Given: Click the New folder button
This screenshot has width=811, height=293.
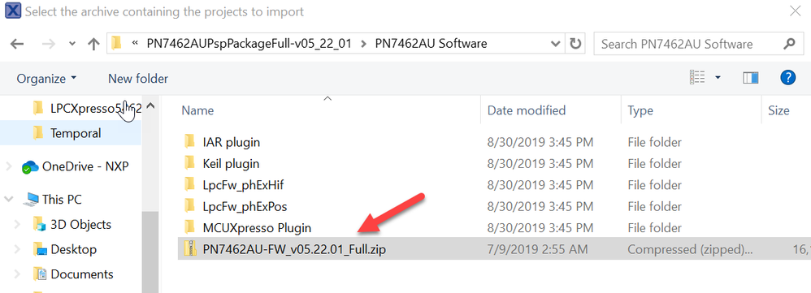Looking at the screenshot, I should point(138,79).
